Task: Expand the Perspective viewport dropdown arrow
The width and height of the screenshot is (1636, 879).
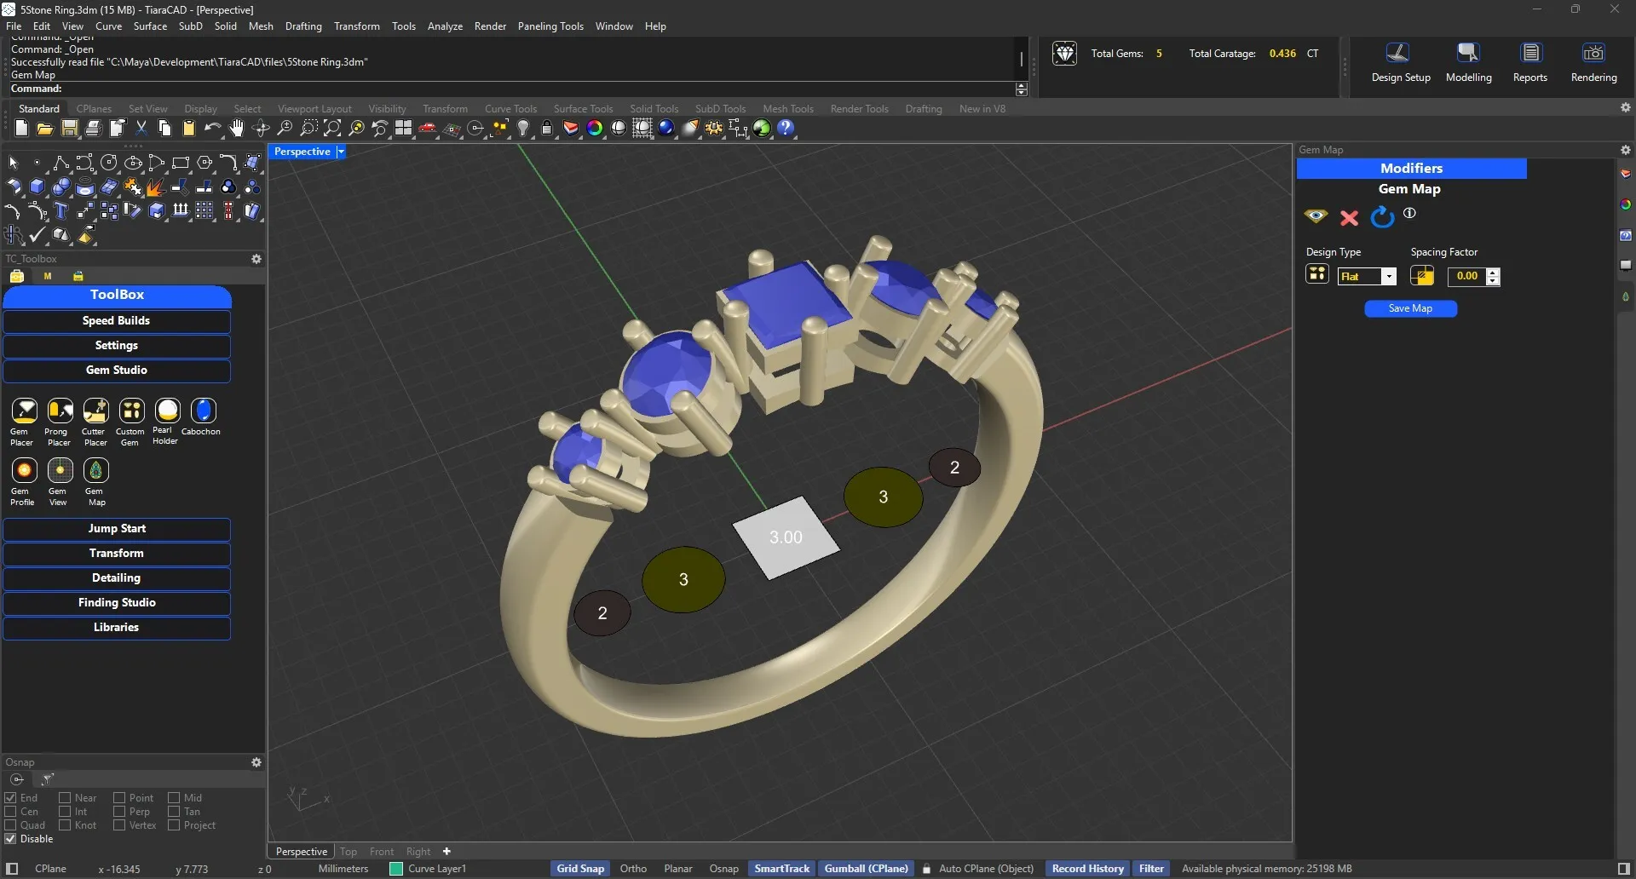Action: [341, 152]
